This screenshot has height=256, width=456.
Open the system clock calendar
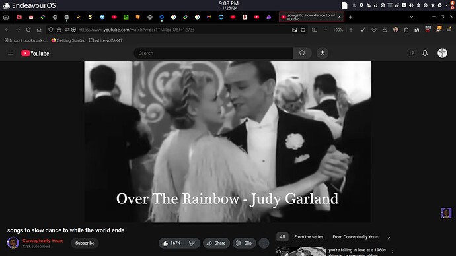229,5
